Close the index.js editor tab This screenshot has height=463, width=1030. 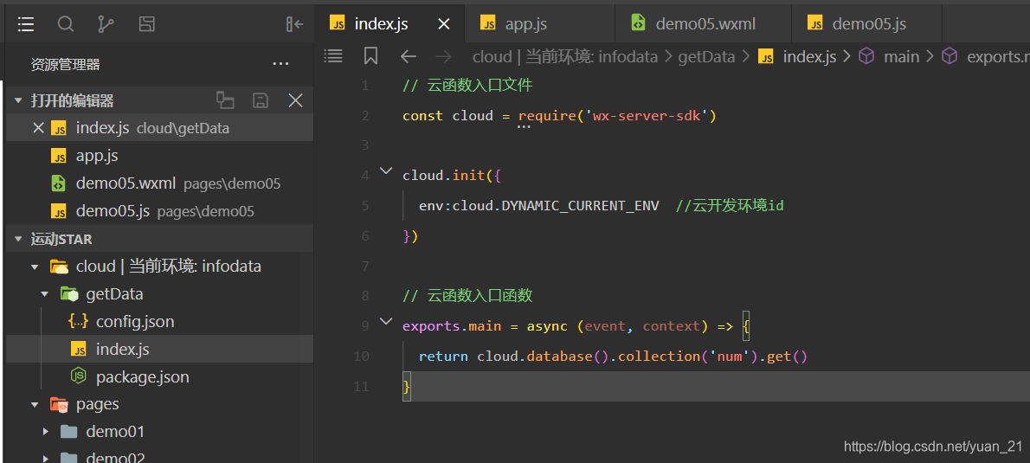click(444, 24)
